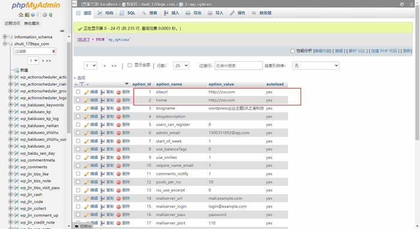The image size is (420, 229).
Task: Click the edit pencil for posts_per_rss row
Action: (86, 182)
